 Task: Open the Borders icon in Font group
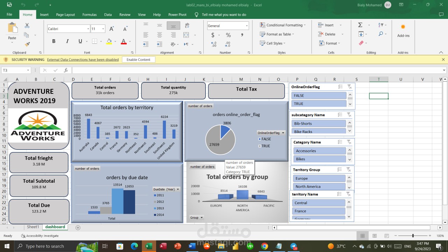94,41
